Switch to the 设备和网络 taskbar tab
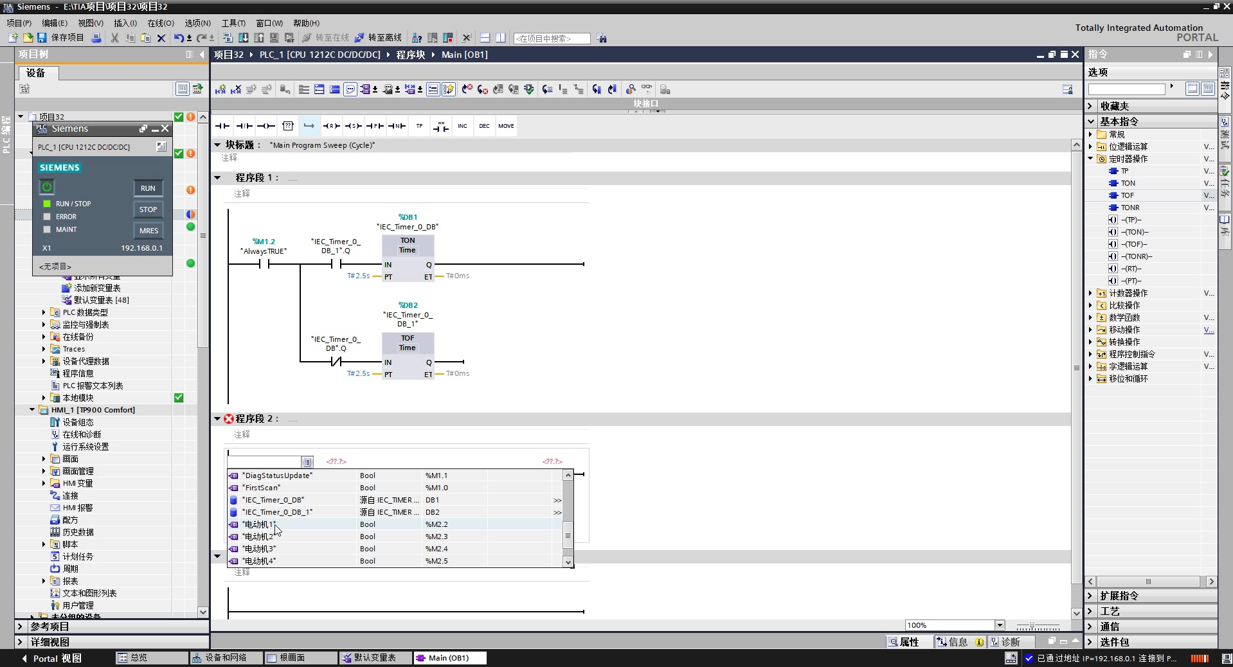The image size is (1233, 667). 226,658
